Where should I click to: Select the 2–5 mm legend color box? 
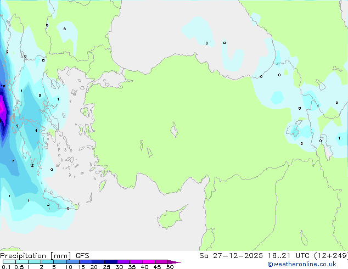tap(47, 262)
